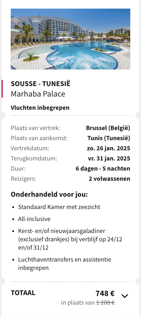Click the Vluchten inbegrepen text
Screen dimensions: 141x316
tap(40, 108)
